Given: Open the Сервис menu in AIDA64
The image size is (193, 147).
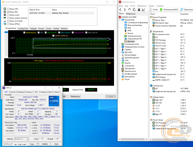Looking at the screenshot, I should click(x=151, y=6).
